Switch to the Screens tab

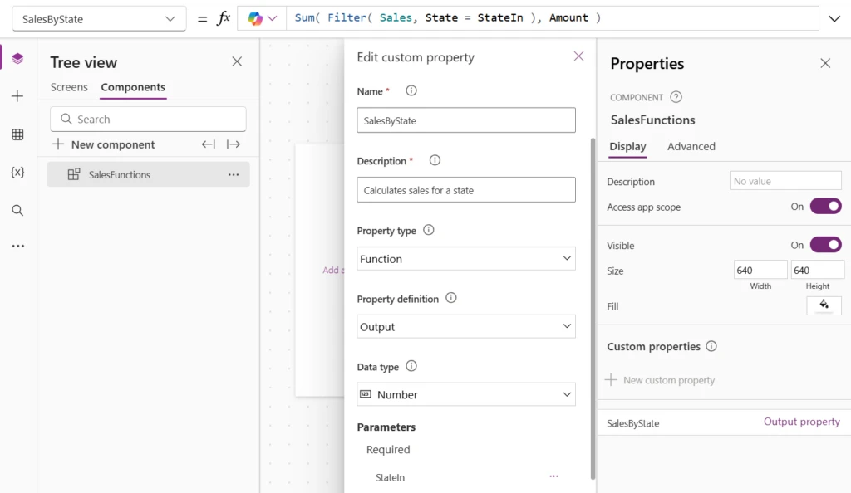tap(69, 87)
